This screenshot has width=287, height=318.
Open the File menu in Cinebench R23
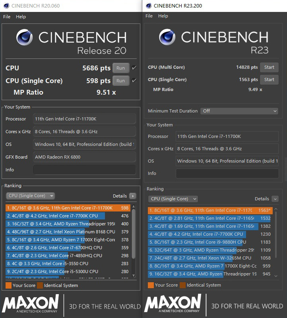point(149,16)
